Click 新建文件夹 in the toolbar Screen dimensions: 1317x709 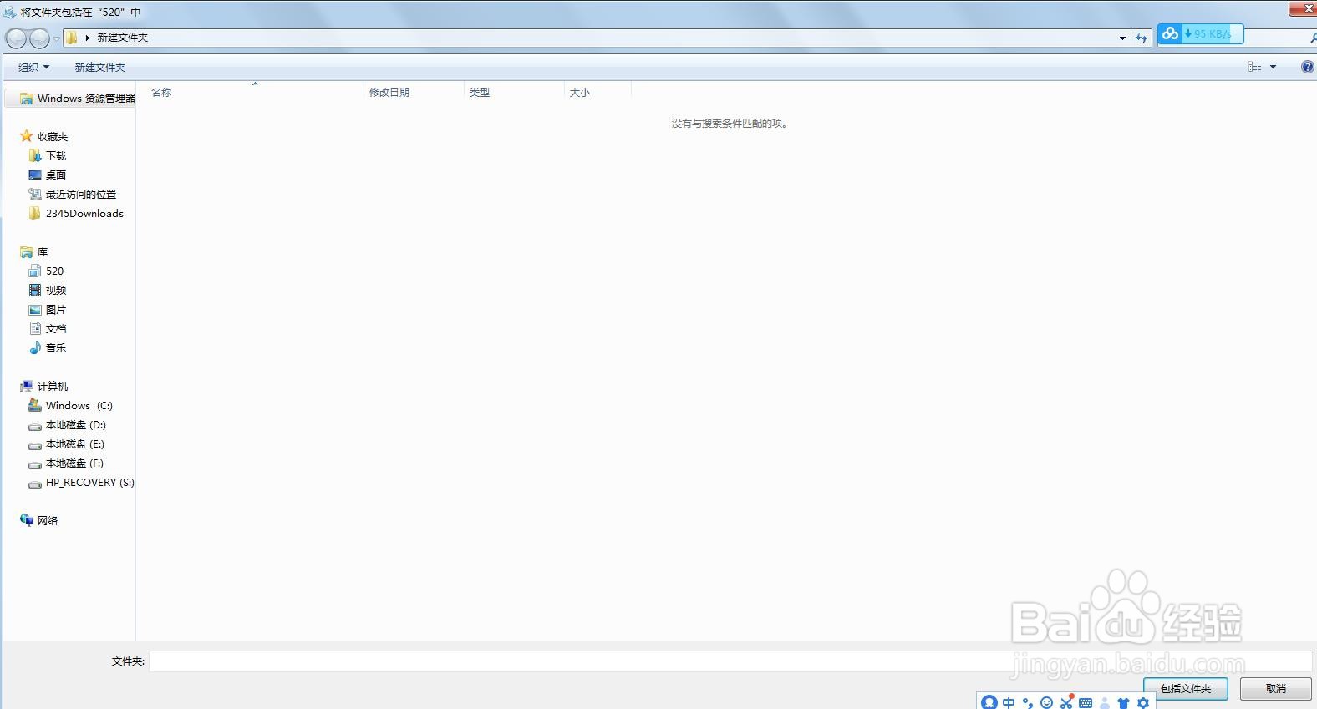[100, 67]
